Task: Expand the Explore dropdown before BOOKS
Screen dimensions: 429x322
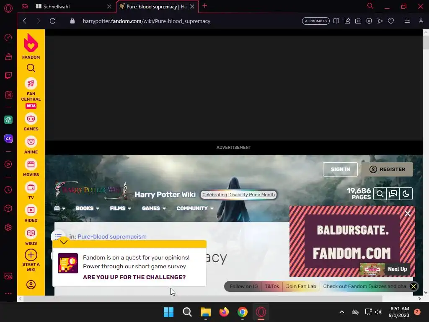Action: 59,208
